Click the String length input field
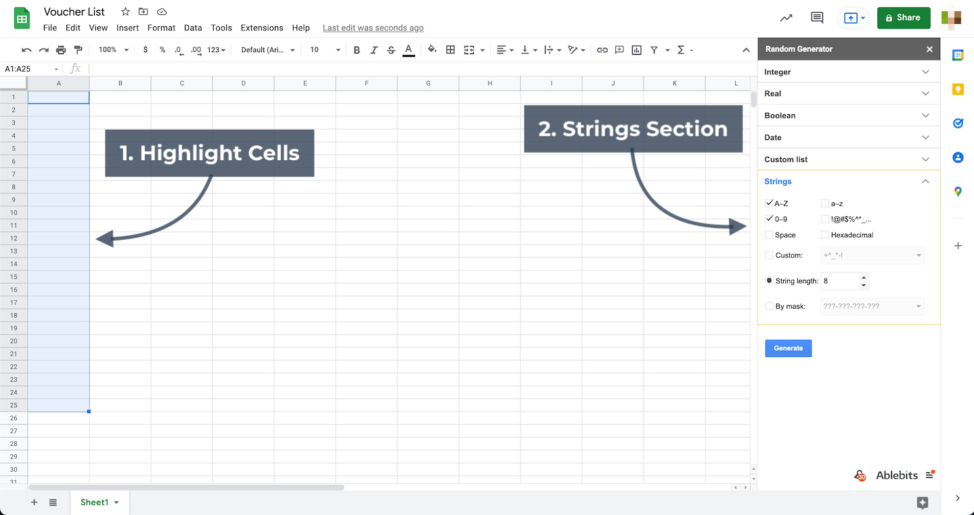The height and width of the screenshot is (515, 974). coord(840,280)
